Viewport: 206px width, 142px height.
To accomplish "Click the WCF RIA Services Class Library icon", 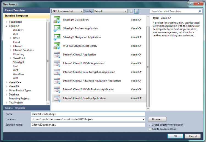I will pos(57,46).
